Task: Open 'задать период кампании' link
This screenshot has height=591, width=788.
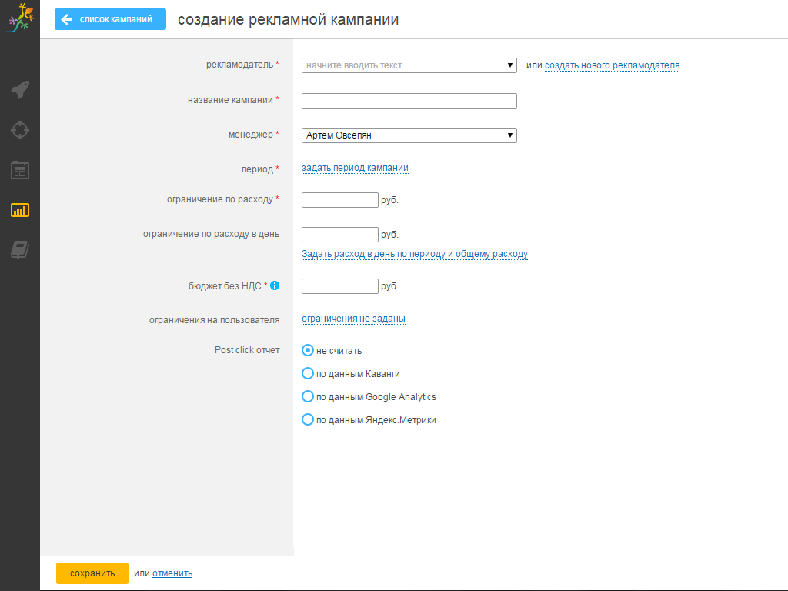Action: click(x=355, y=168)
